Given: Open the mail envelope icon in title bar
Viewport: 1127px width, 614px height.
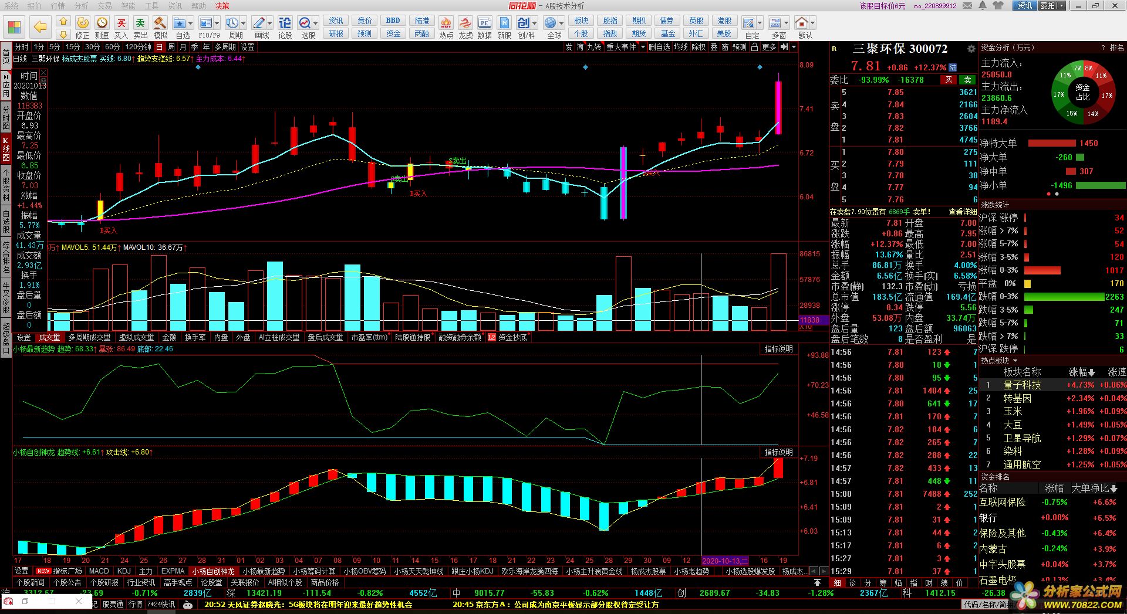Looking at the screenshot, I should pos(967,5).
